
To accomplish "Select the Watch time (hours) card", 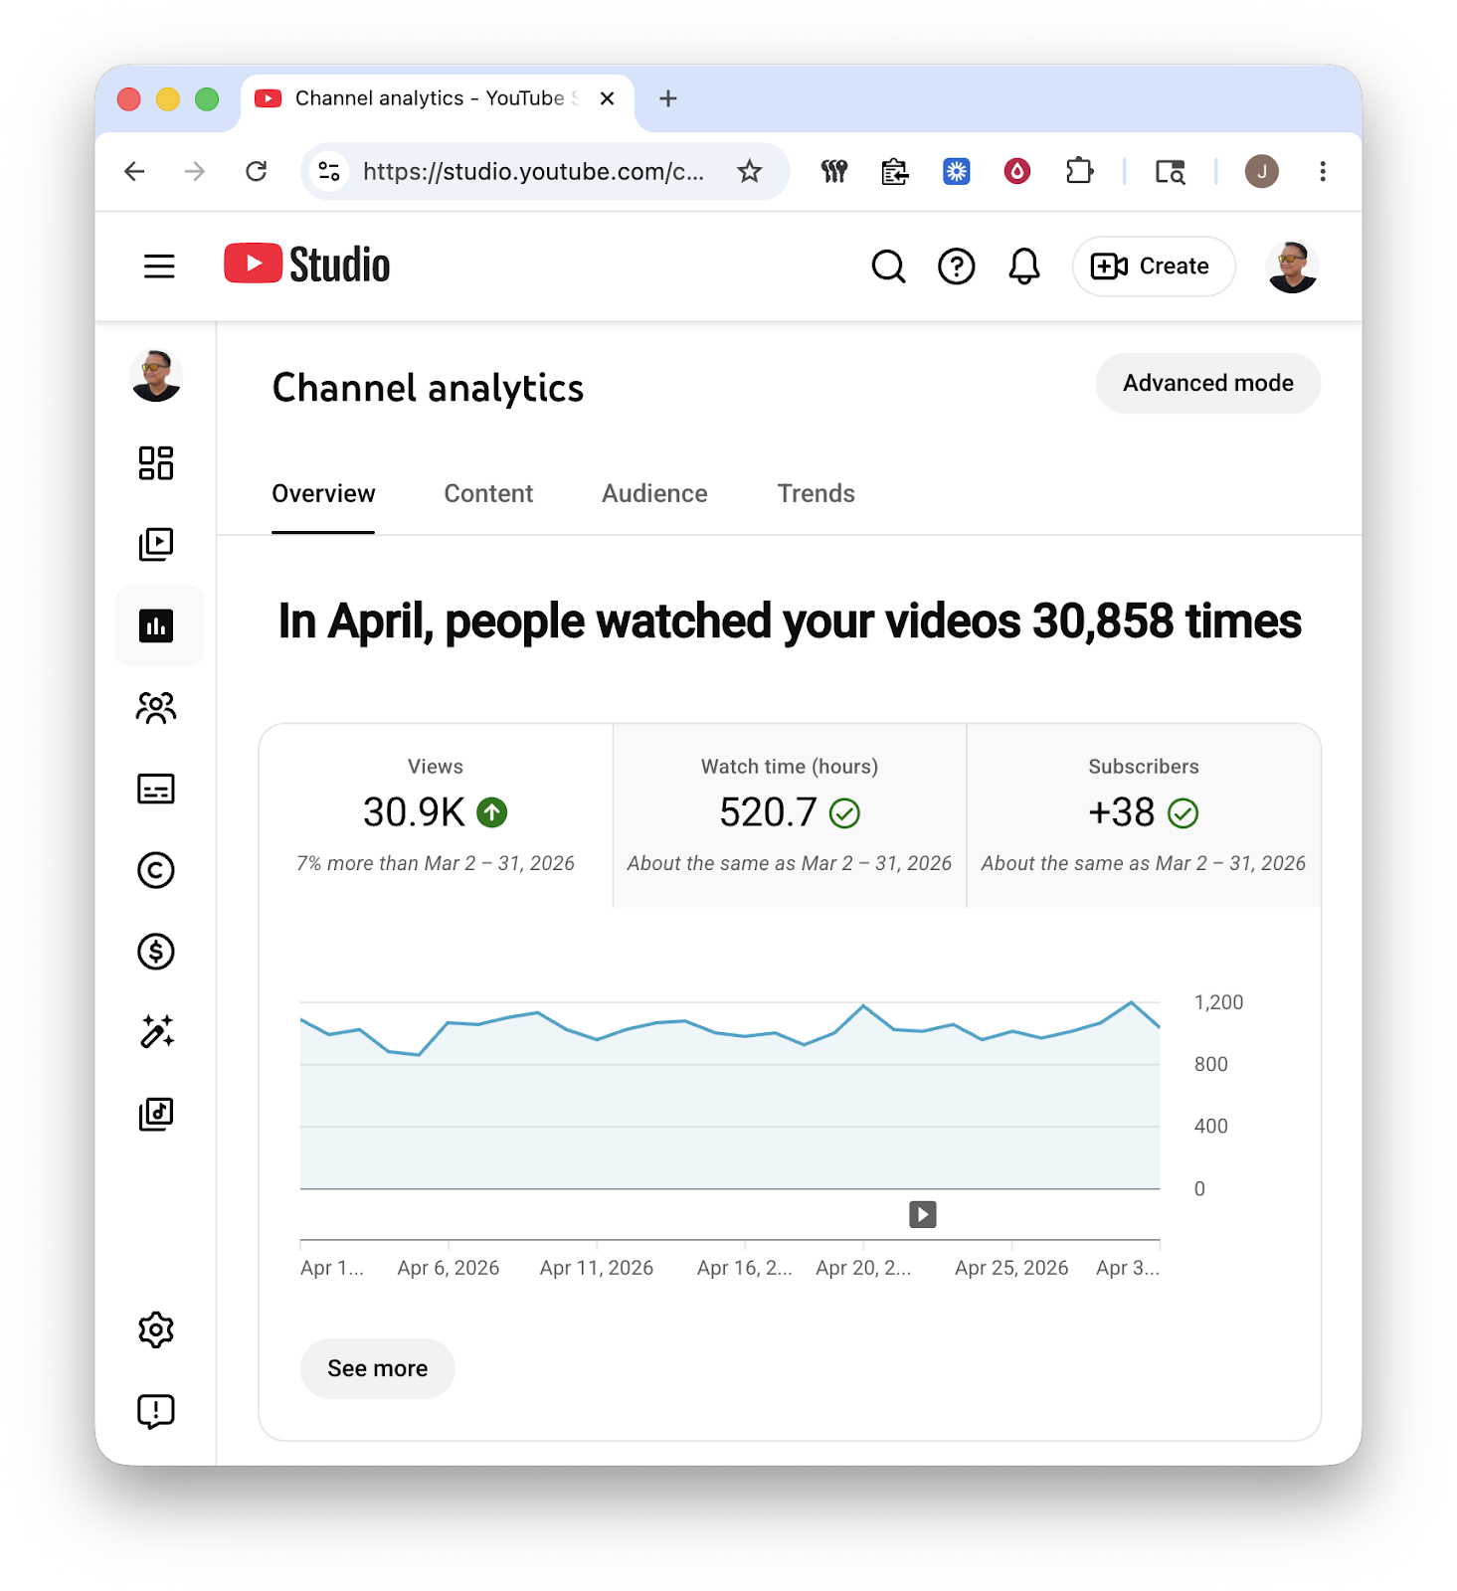I will pyautogui.click(x=790, y=815).
